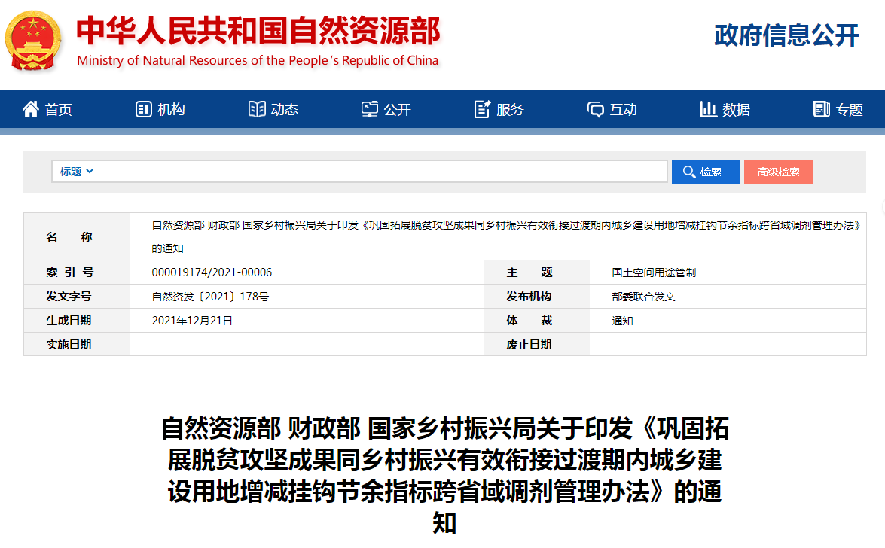Click the 发文字号 row label
This screenshot has width=885, height=548.
point(69,297)
